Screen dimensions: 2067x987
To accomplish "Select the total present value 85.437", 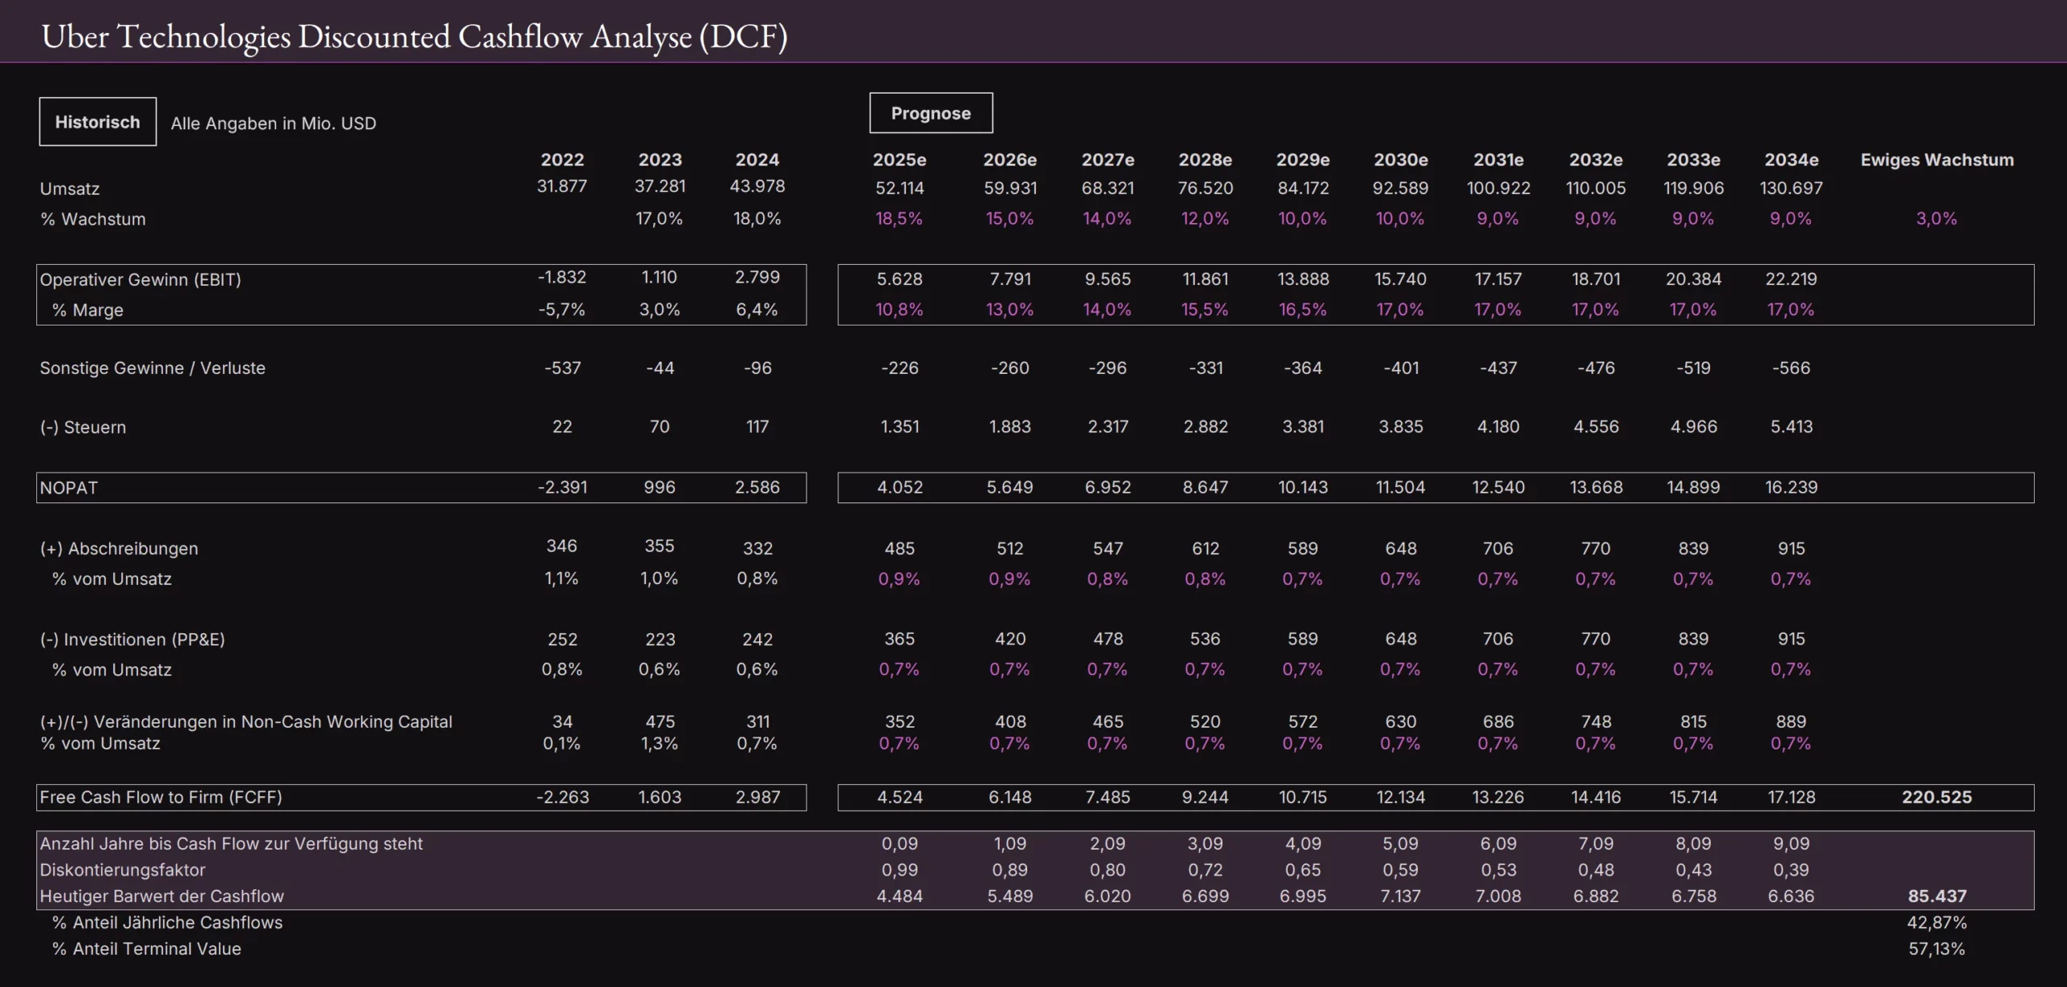I will 1937,897.
